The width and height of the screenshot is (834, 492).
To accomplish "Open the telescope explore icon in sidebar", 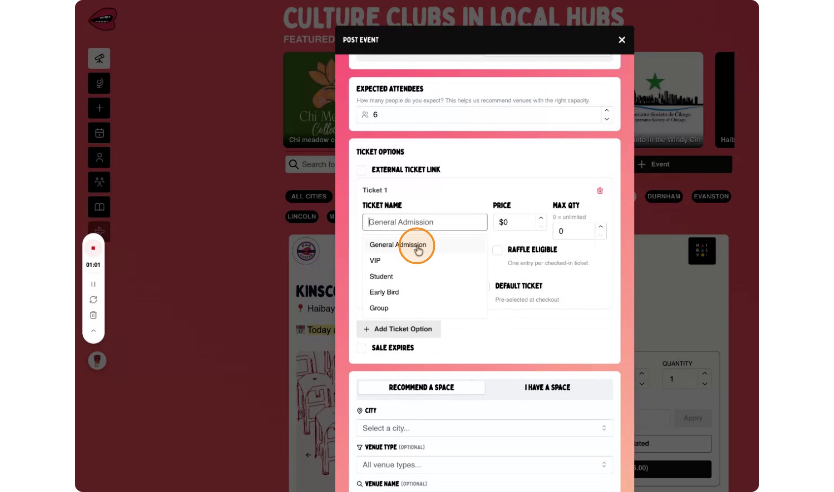I will pyautogui.click(x=99, y=59).
